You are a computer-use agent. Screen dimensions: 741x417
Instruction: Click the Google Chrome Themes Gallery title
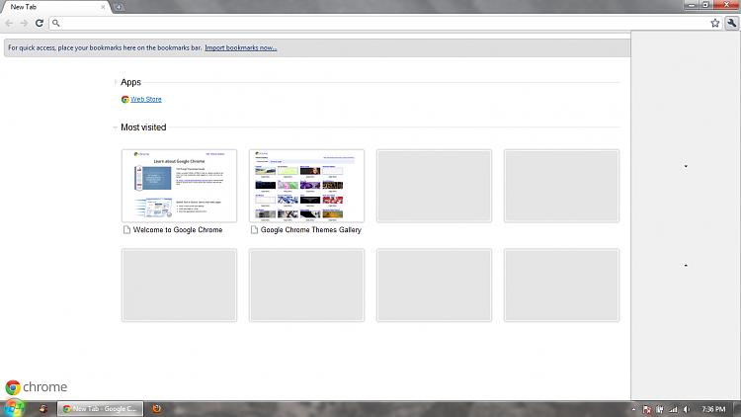point(311,230)
